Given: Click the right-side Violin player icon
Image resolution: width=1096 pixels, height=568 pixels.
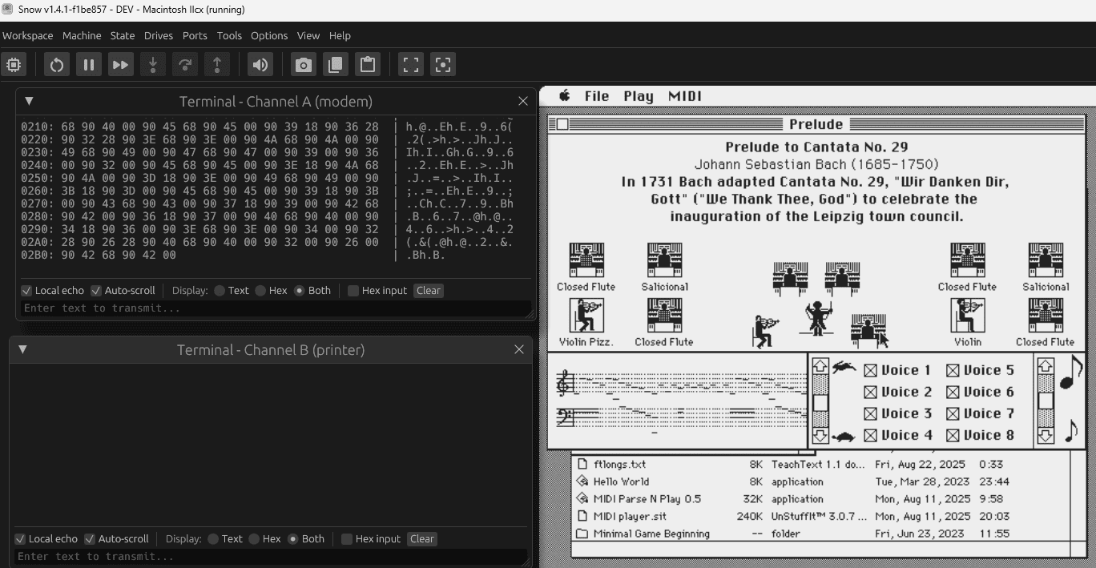Looking at the screenshot, I should coord(968,315).
